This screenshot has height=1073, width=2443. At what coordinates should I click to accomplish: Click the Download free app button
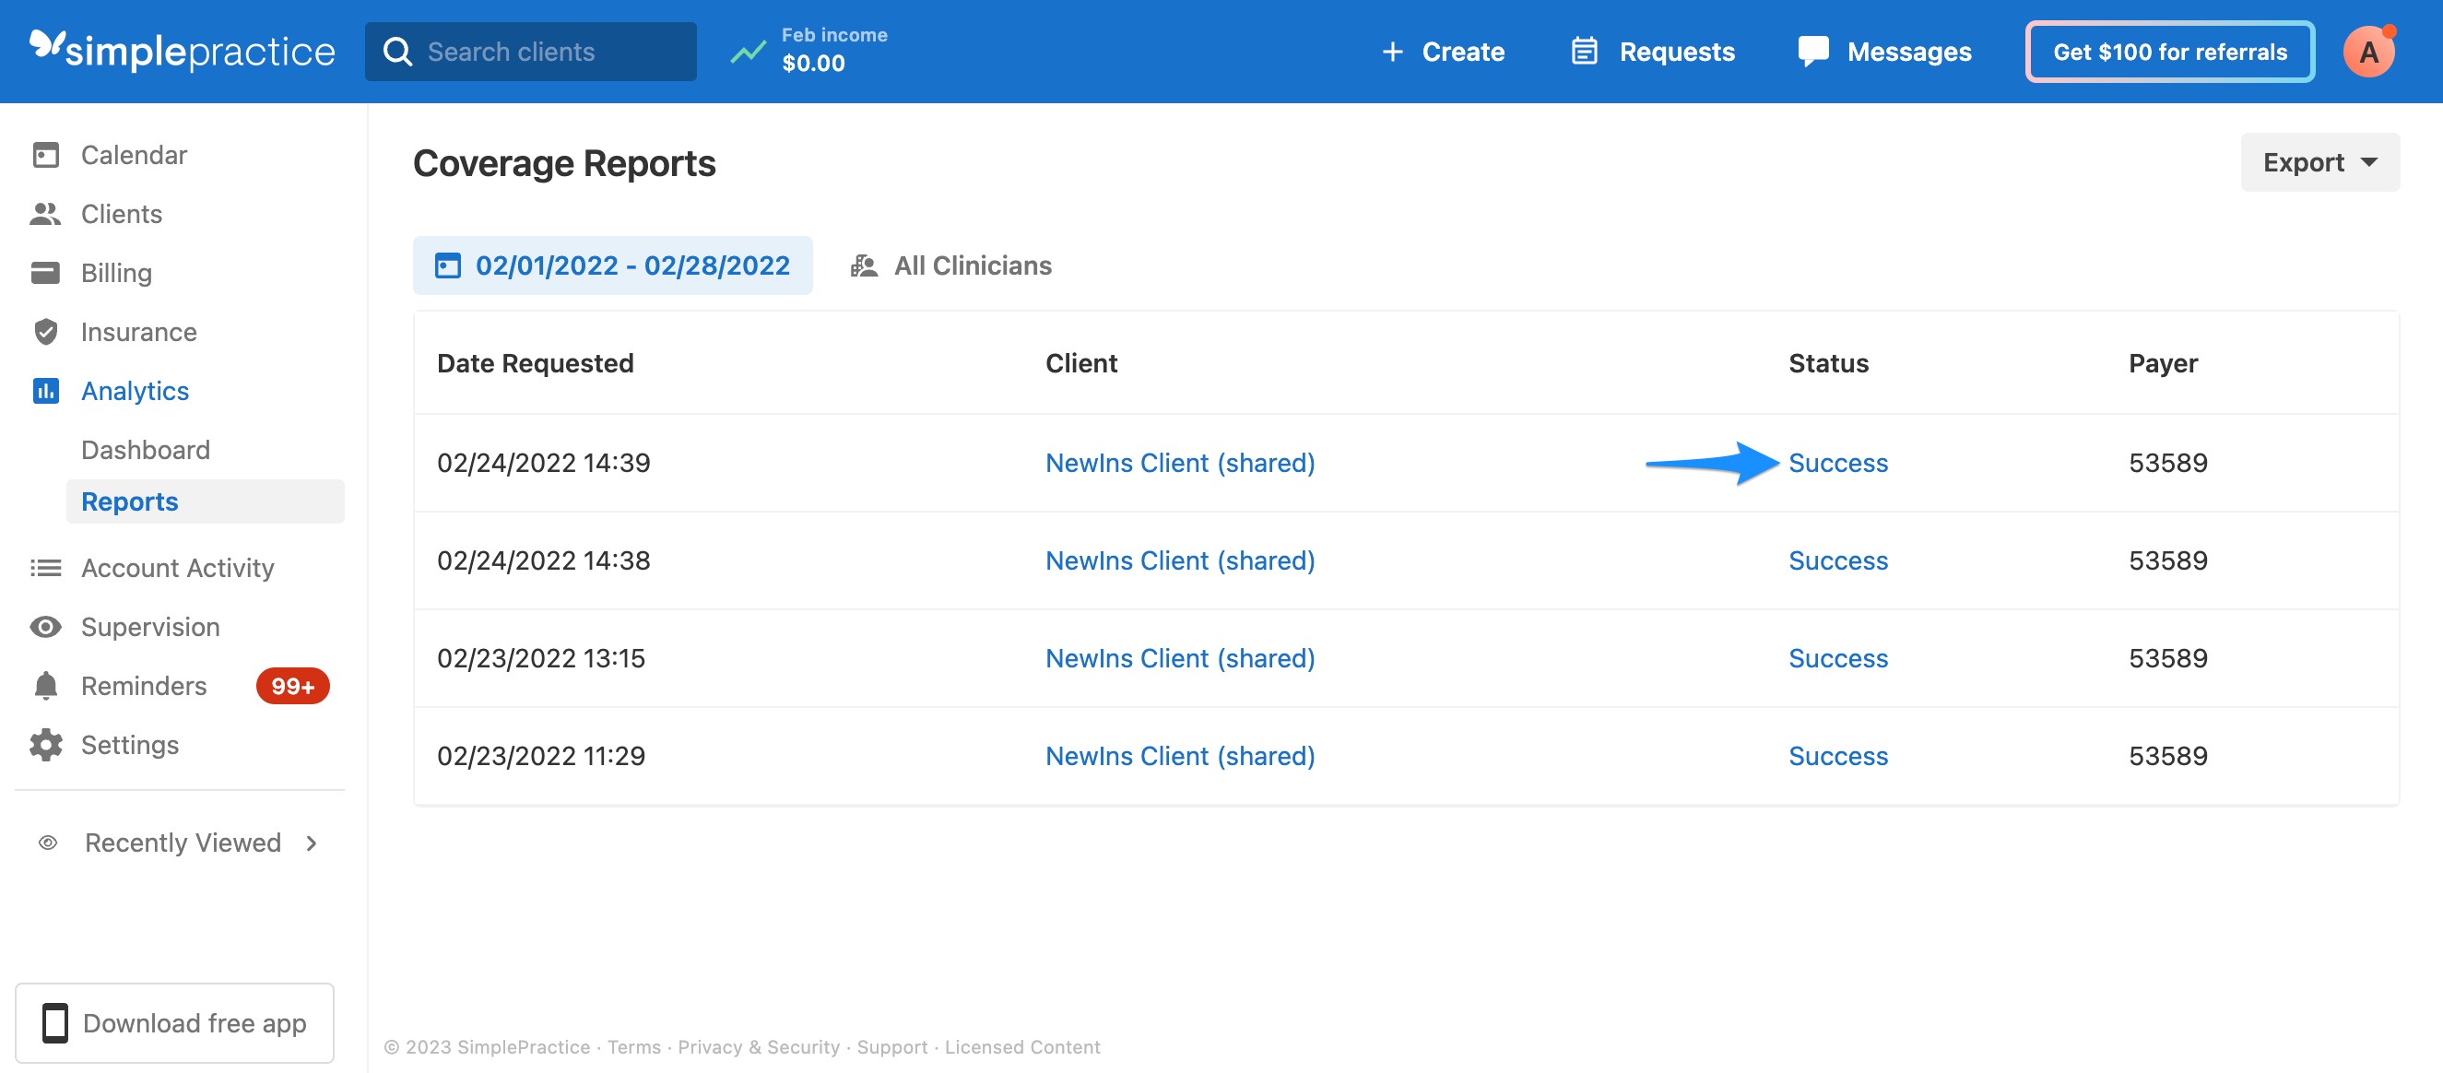[x=174, y=1022]
